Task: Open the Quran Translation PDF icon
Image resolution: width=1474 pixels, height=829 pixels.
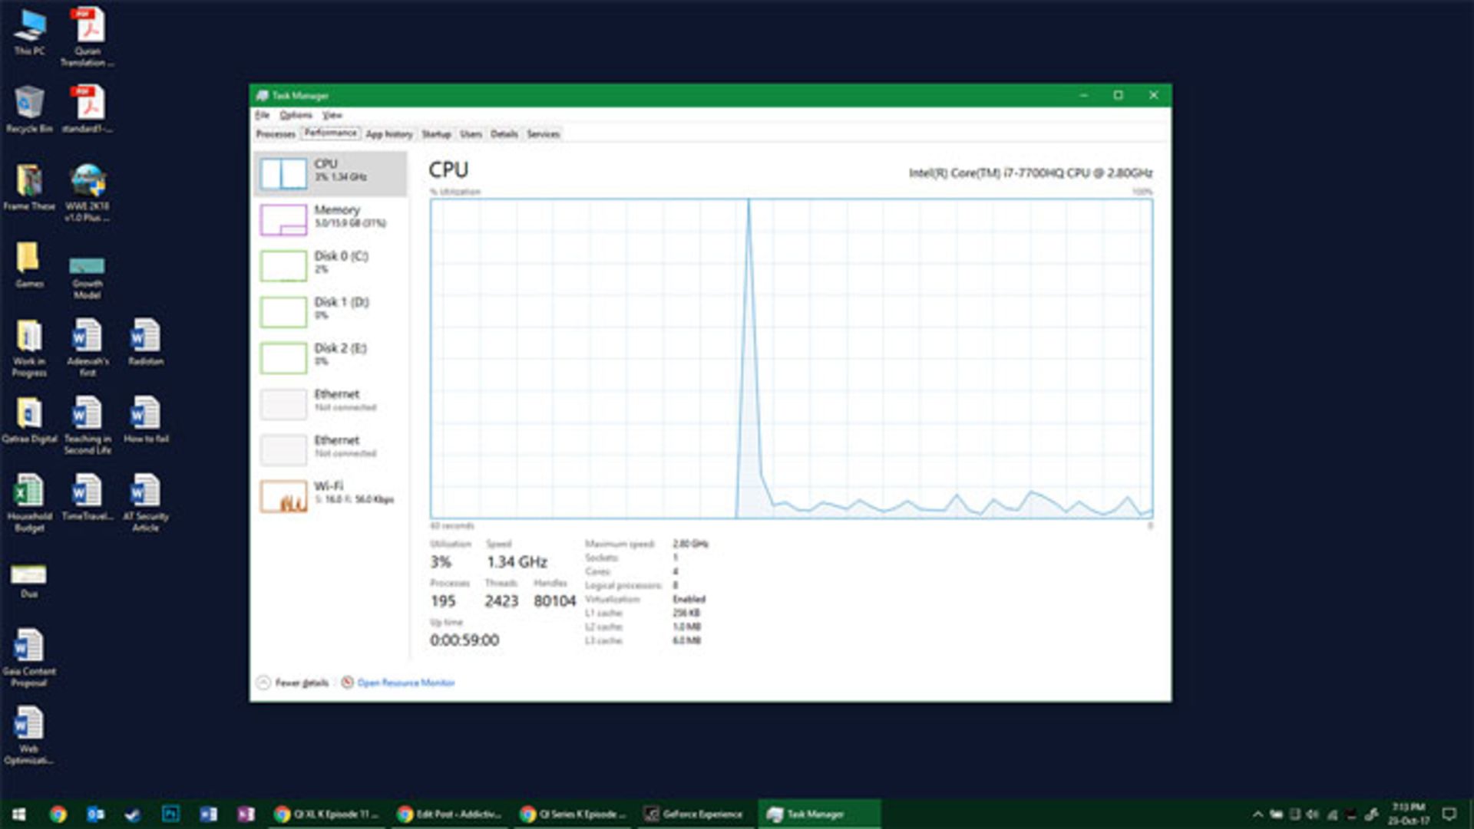Action: 88,37
